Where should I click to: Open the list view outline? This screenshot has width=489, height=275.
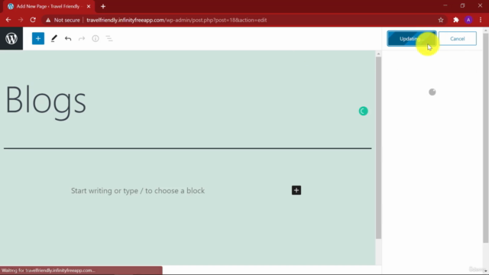click(x=109, y=39)
